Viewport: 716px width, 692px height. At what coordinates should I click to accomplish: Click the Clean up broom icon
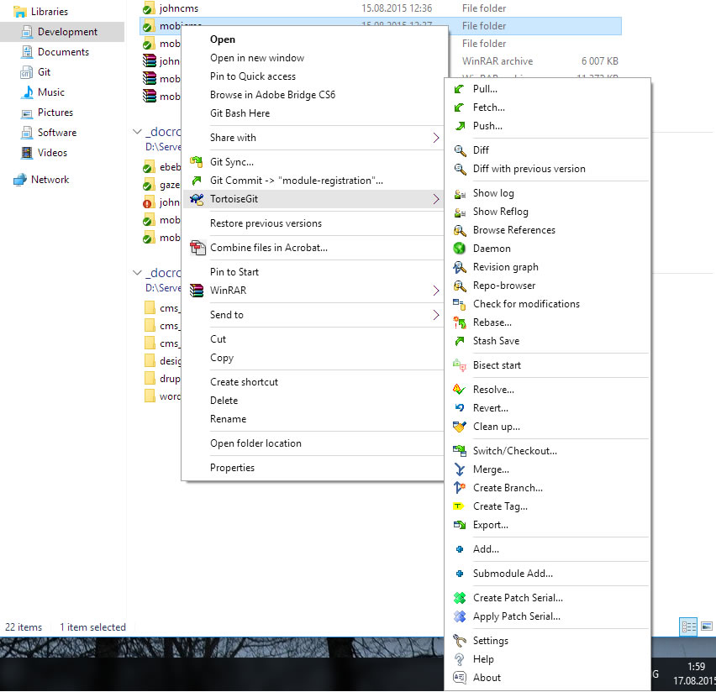tap(459, 427)
